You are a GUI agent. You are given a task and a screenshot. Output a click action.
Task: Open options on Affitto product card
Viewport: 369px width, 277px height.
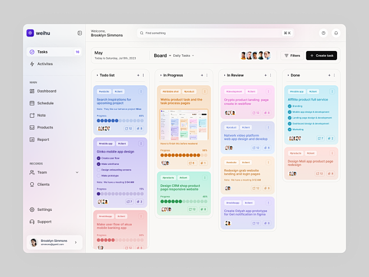click(x=332, y=91)
